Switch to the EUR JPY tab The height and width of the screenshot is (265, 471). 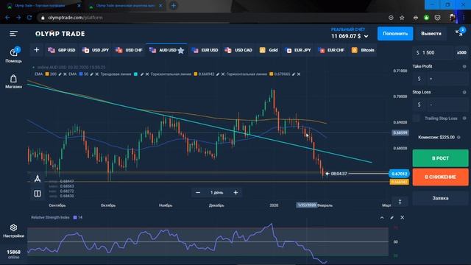298,50
